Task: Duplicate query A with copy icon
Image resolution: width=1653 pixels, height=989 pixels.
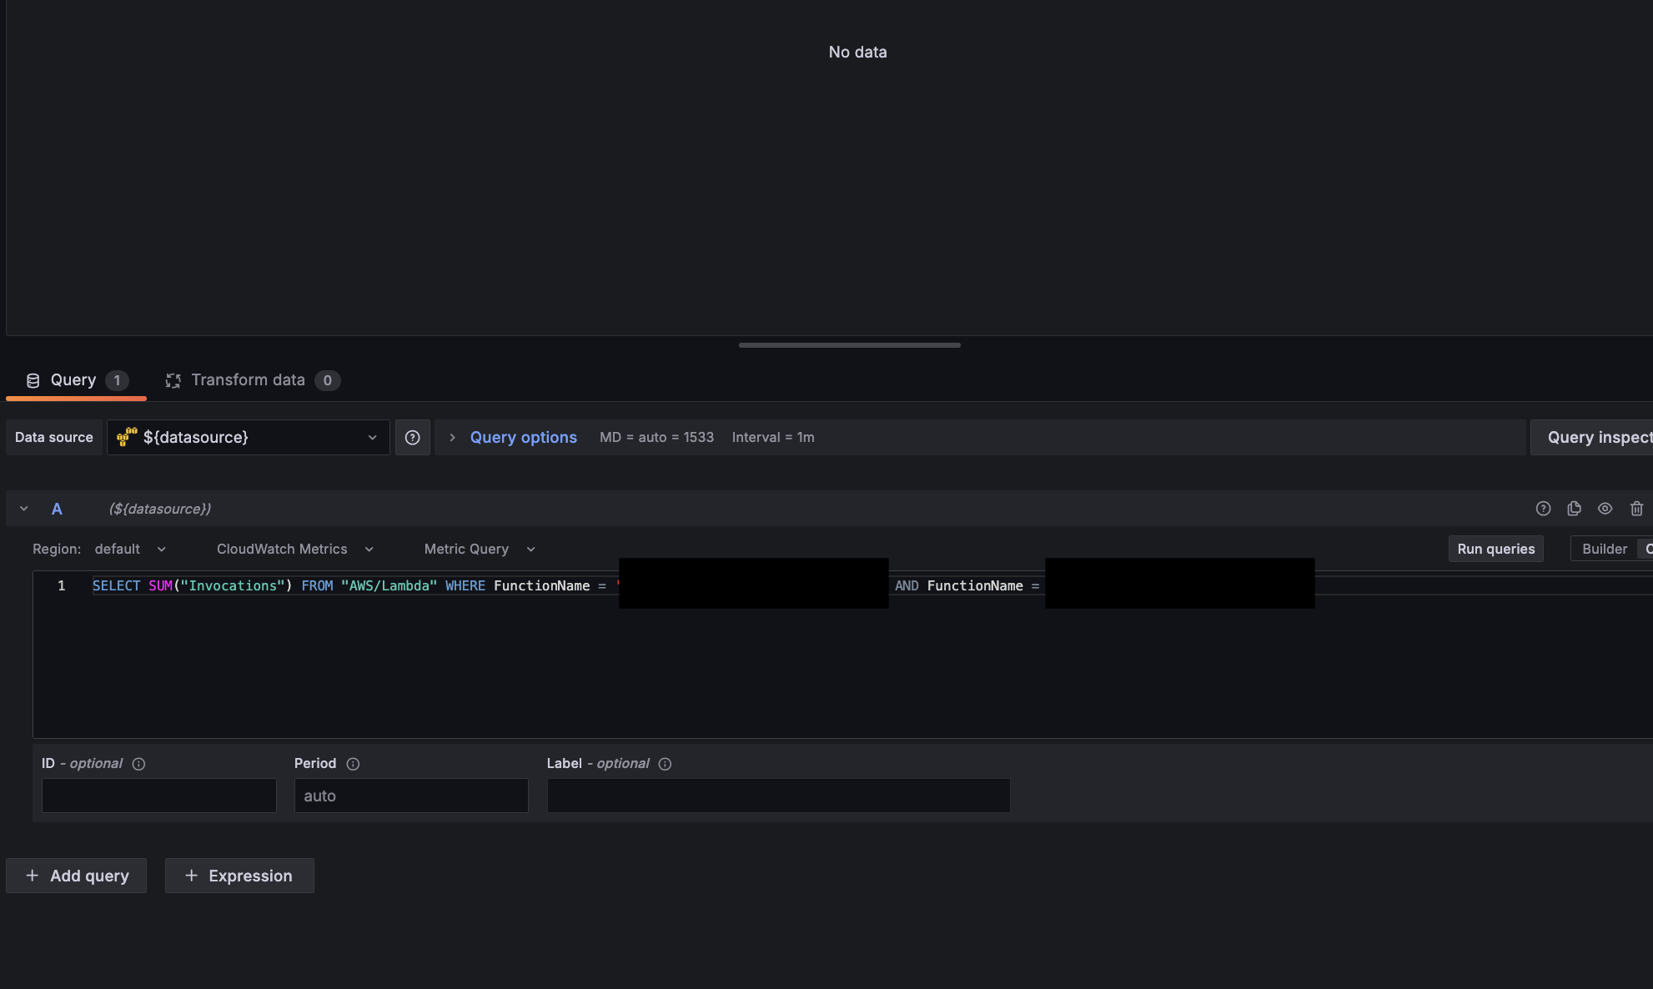Action: coord(1574,509)
